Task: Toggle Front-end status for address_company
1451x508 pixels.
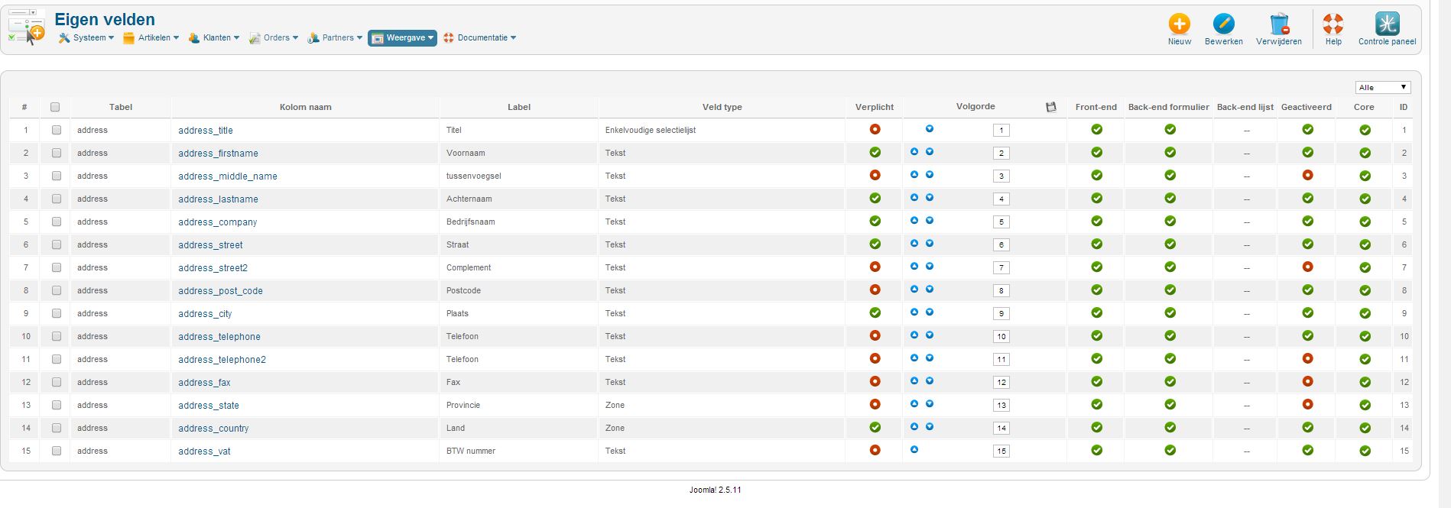Action: 1097,221
